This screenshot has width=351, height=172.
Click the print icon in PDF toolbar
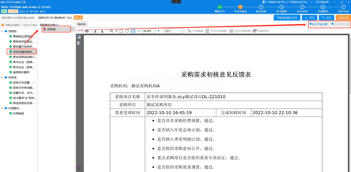(x=87, y=31)
